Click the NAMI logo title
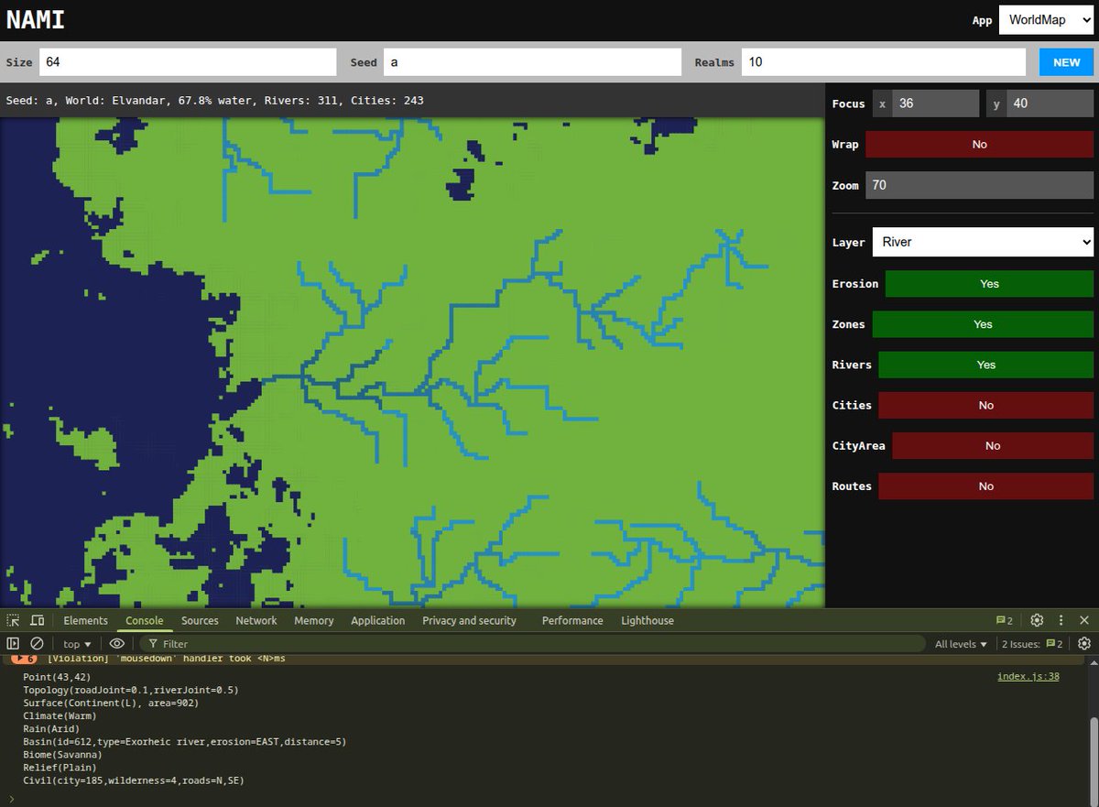This screenshot has width=1099, height=807. click(x=36, y=19)
